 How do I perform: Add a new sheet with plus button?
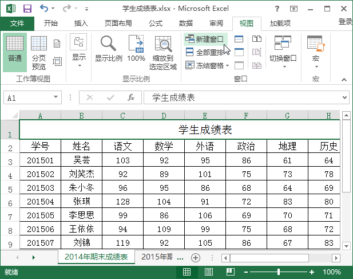pos(195,257)
